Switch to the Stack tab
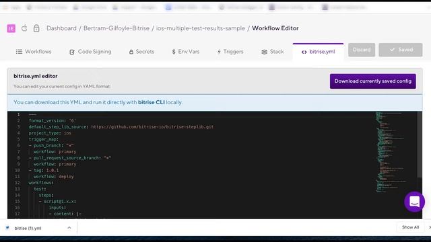The width and height of the screenshot is (431, 242). click(273, 52)
